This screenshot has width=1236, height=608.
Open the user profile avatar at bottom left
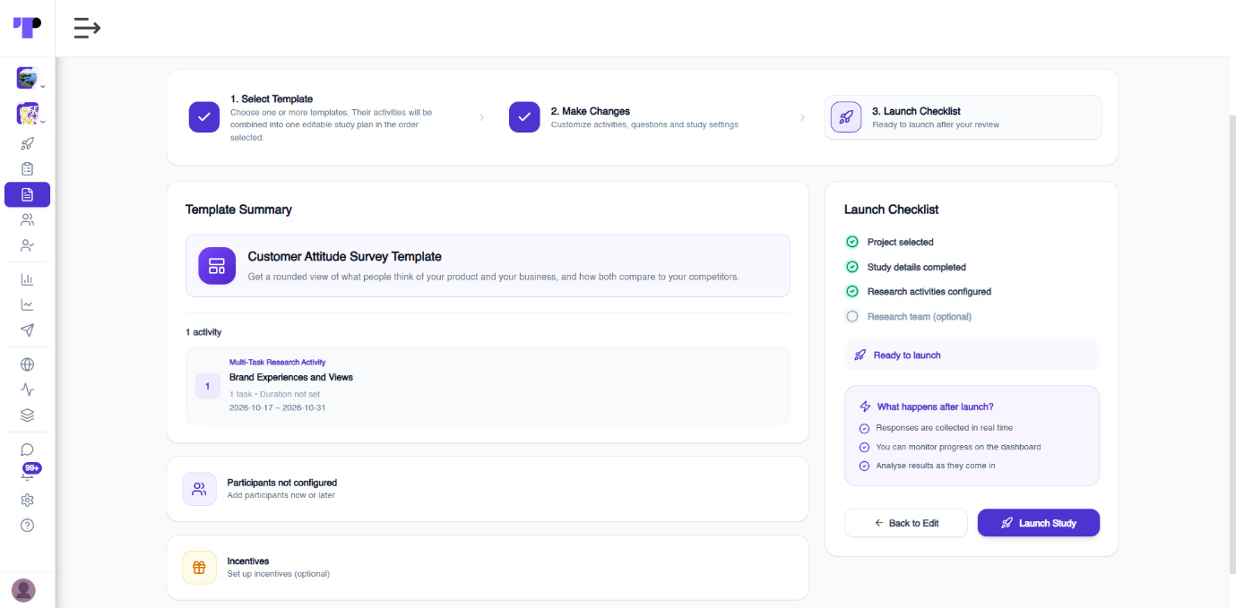coord(23,590)
